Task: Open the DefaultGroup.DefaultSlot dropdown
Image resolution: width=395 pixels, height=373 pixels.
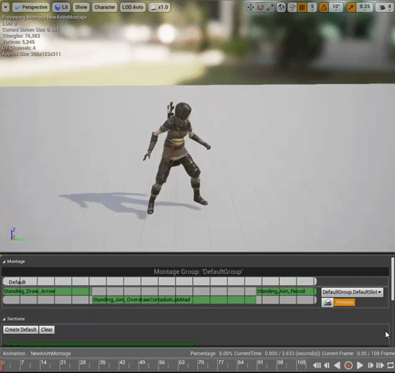Action: click(352, 292)
